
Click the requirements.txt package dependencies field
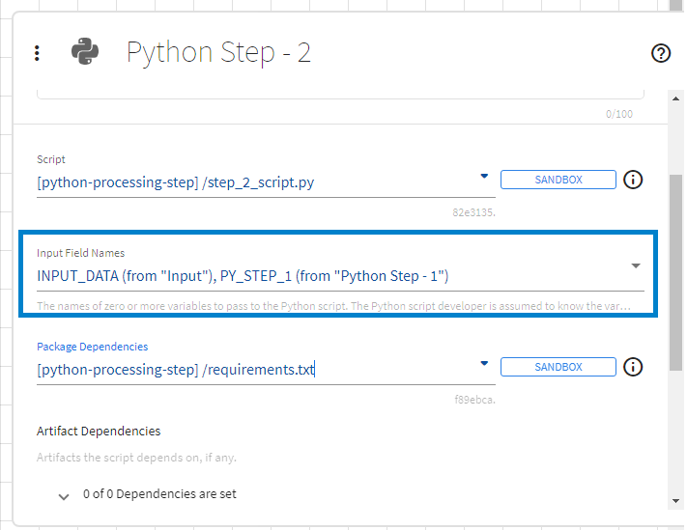(x=251, y=369)
